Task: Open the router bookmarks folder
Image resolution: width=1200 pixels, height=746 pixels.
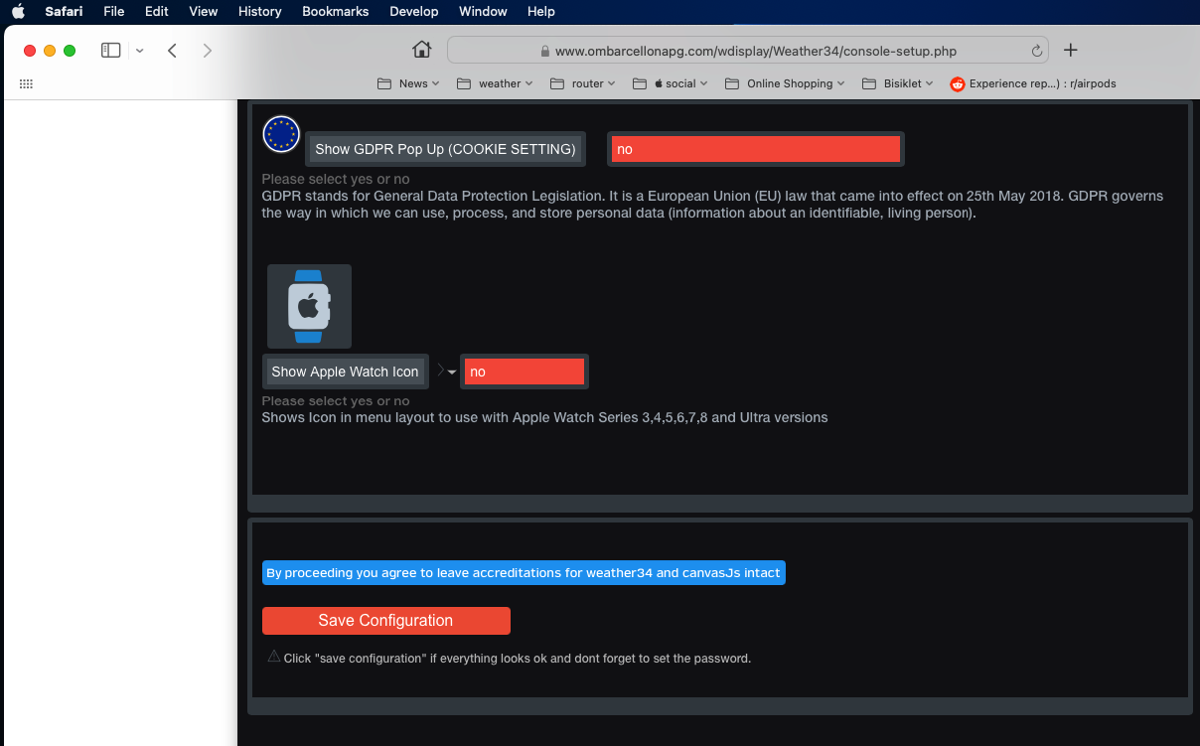Action: pyautogui.click(x=583, y=83)
